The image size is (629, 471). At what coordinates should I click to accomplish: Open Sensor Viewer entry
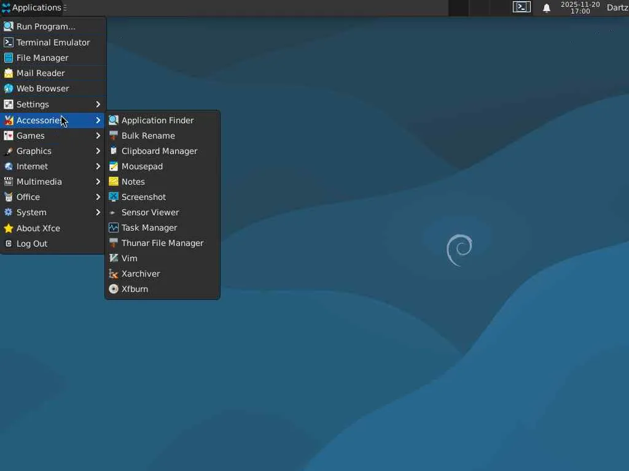(x=162, y=212)
